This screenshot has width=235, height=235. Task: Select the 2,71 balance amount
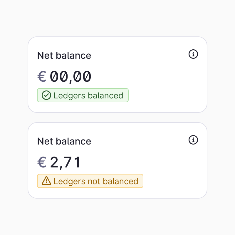coord(65,162)
